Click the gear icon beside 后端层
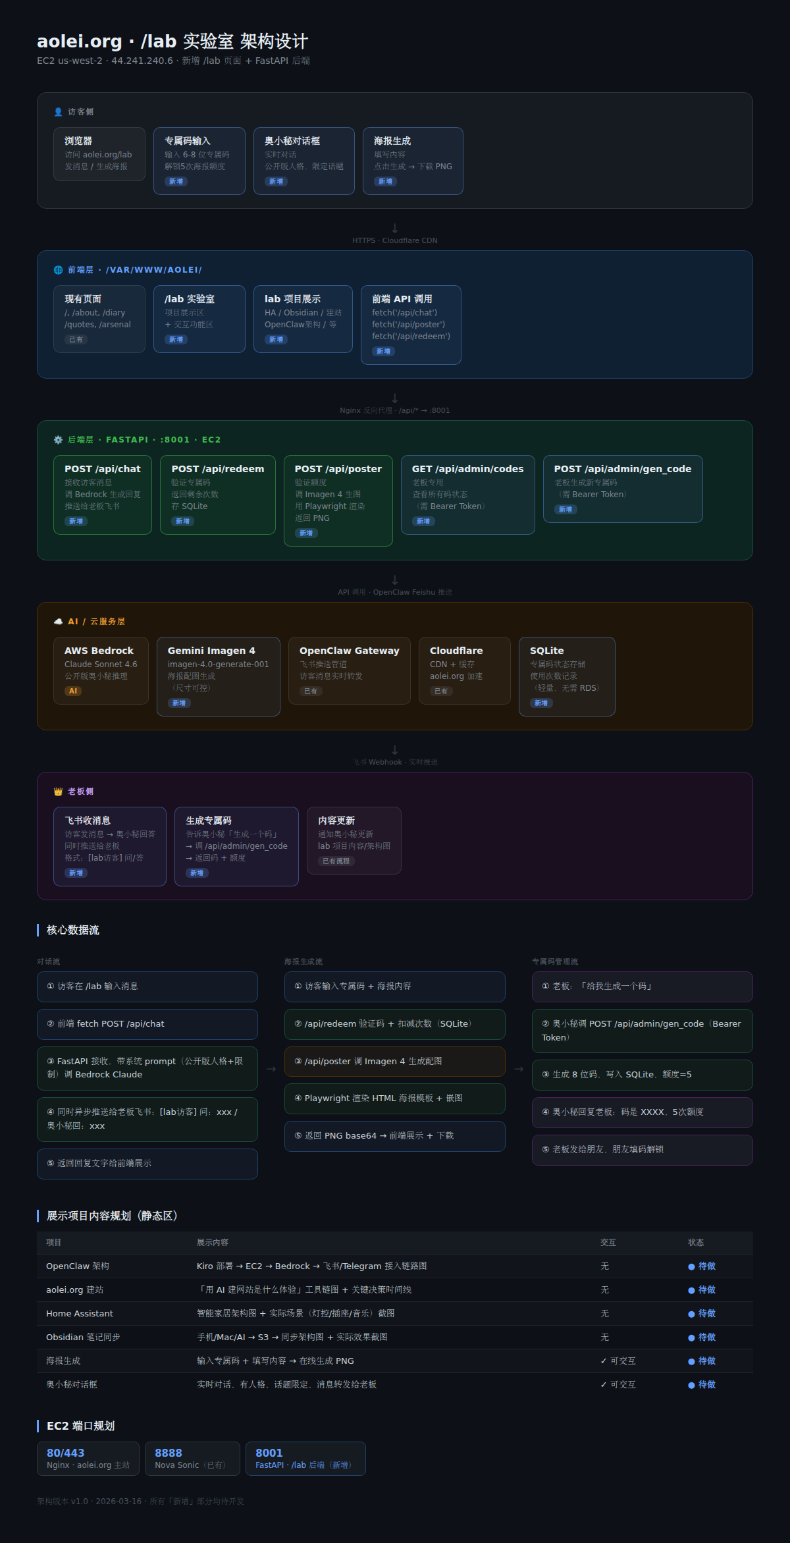The image size is (790, 1543). (x=58, y=440)
